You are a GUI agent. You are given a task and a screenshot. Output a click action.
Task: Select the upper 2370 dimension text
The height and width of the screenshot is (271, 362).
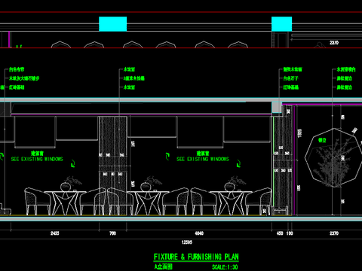click(x=334, y=43)
